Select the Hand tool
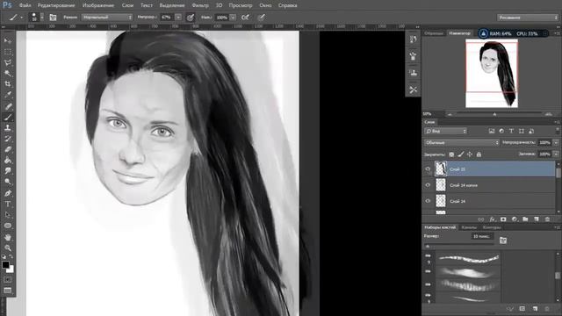 8,237
